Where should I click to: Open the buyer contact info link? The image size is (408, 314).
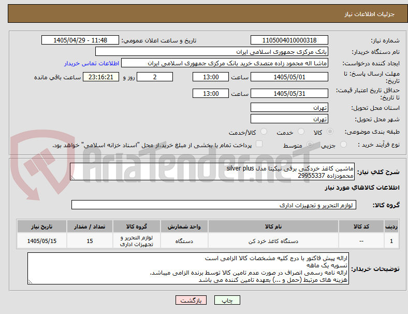pyautogui.click(x=92, y=63)
